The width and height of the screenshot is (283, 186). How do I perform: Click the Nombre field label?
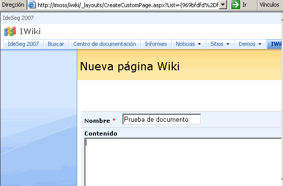tap(97, 121)
